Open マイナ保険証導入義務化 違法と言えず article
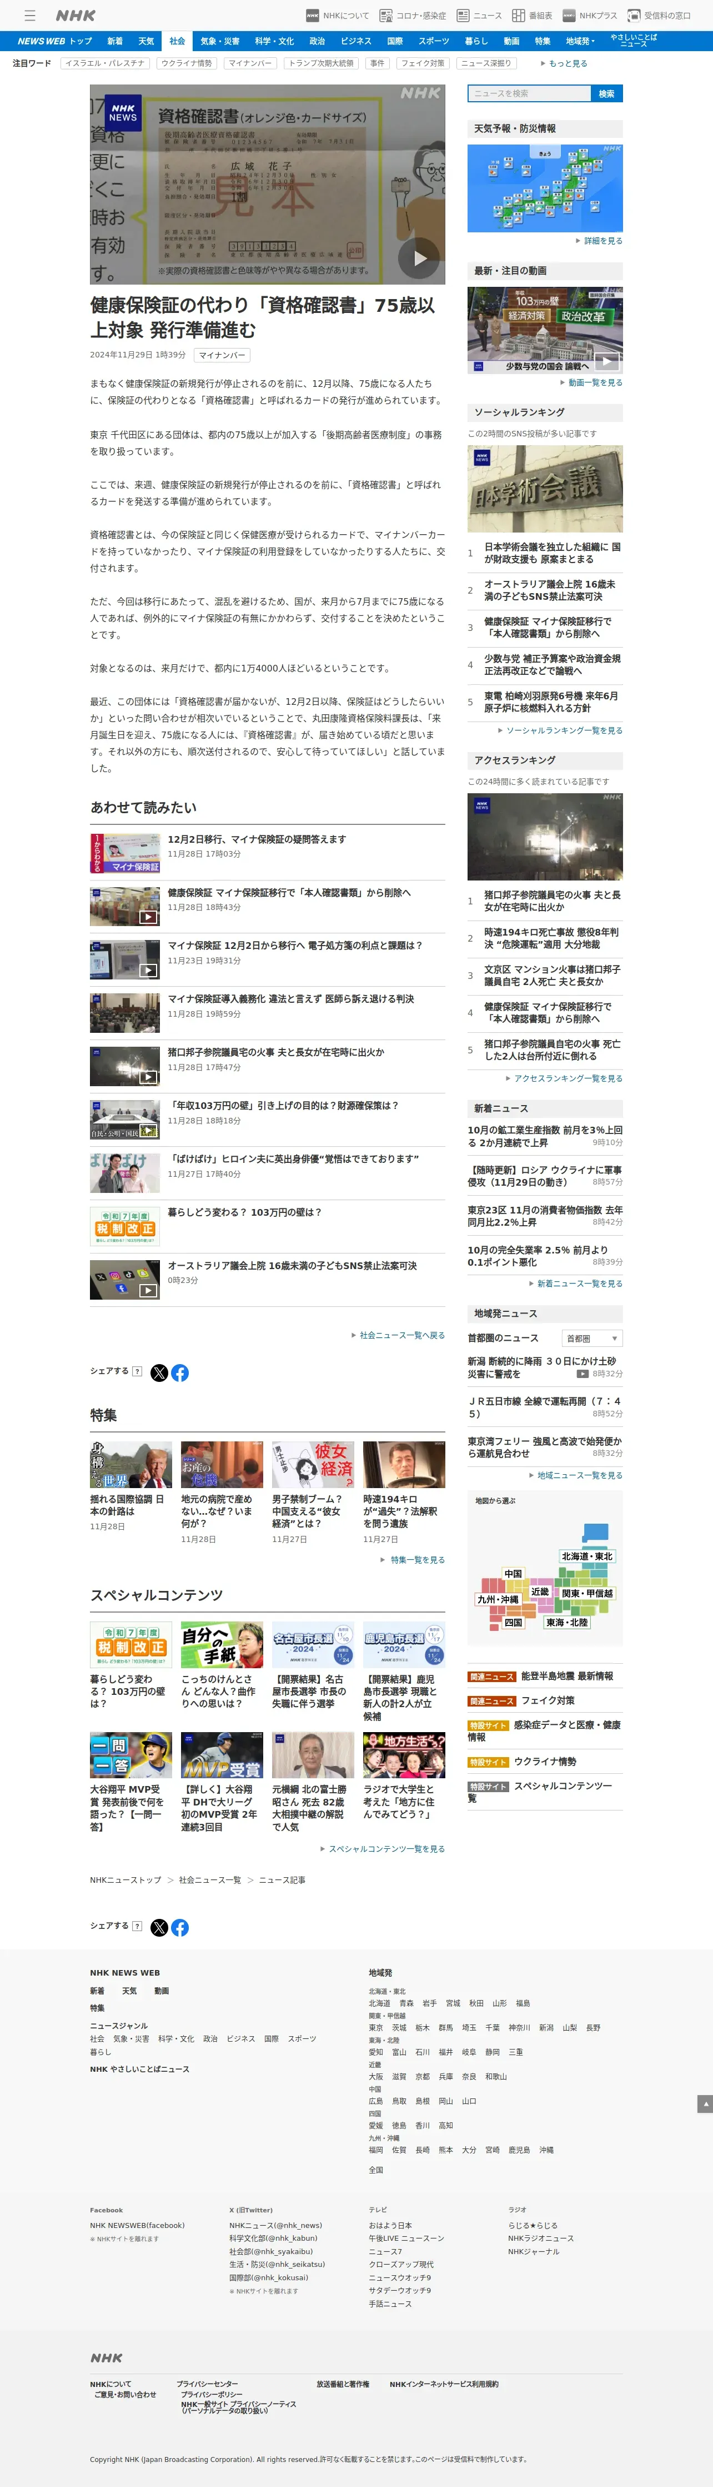This screenshot has width=713, height=2487. (x=292, y=999)
